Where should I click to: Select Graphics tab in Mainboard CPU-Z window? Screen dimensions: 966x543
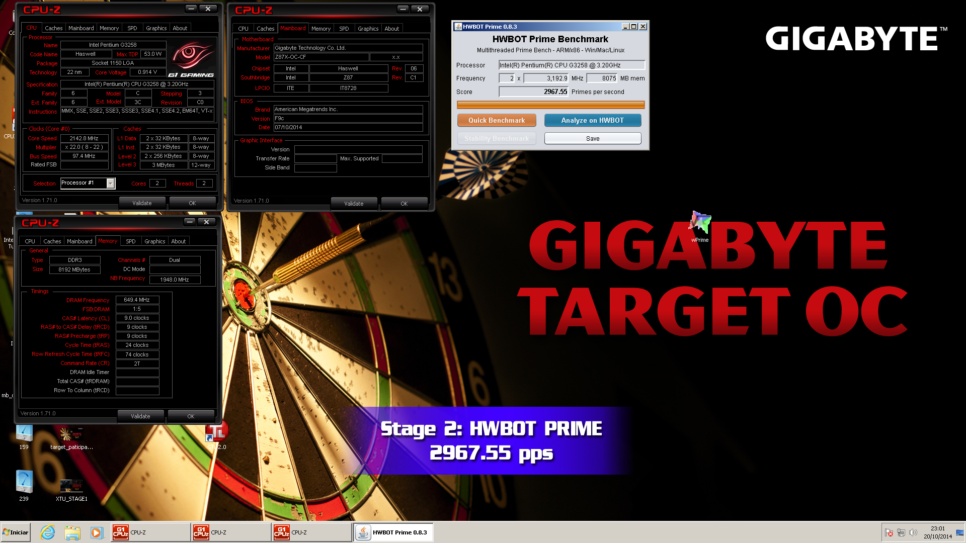pyautogui.click(x=368, y=29)
